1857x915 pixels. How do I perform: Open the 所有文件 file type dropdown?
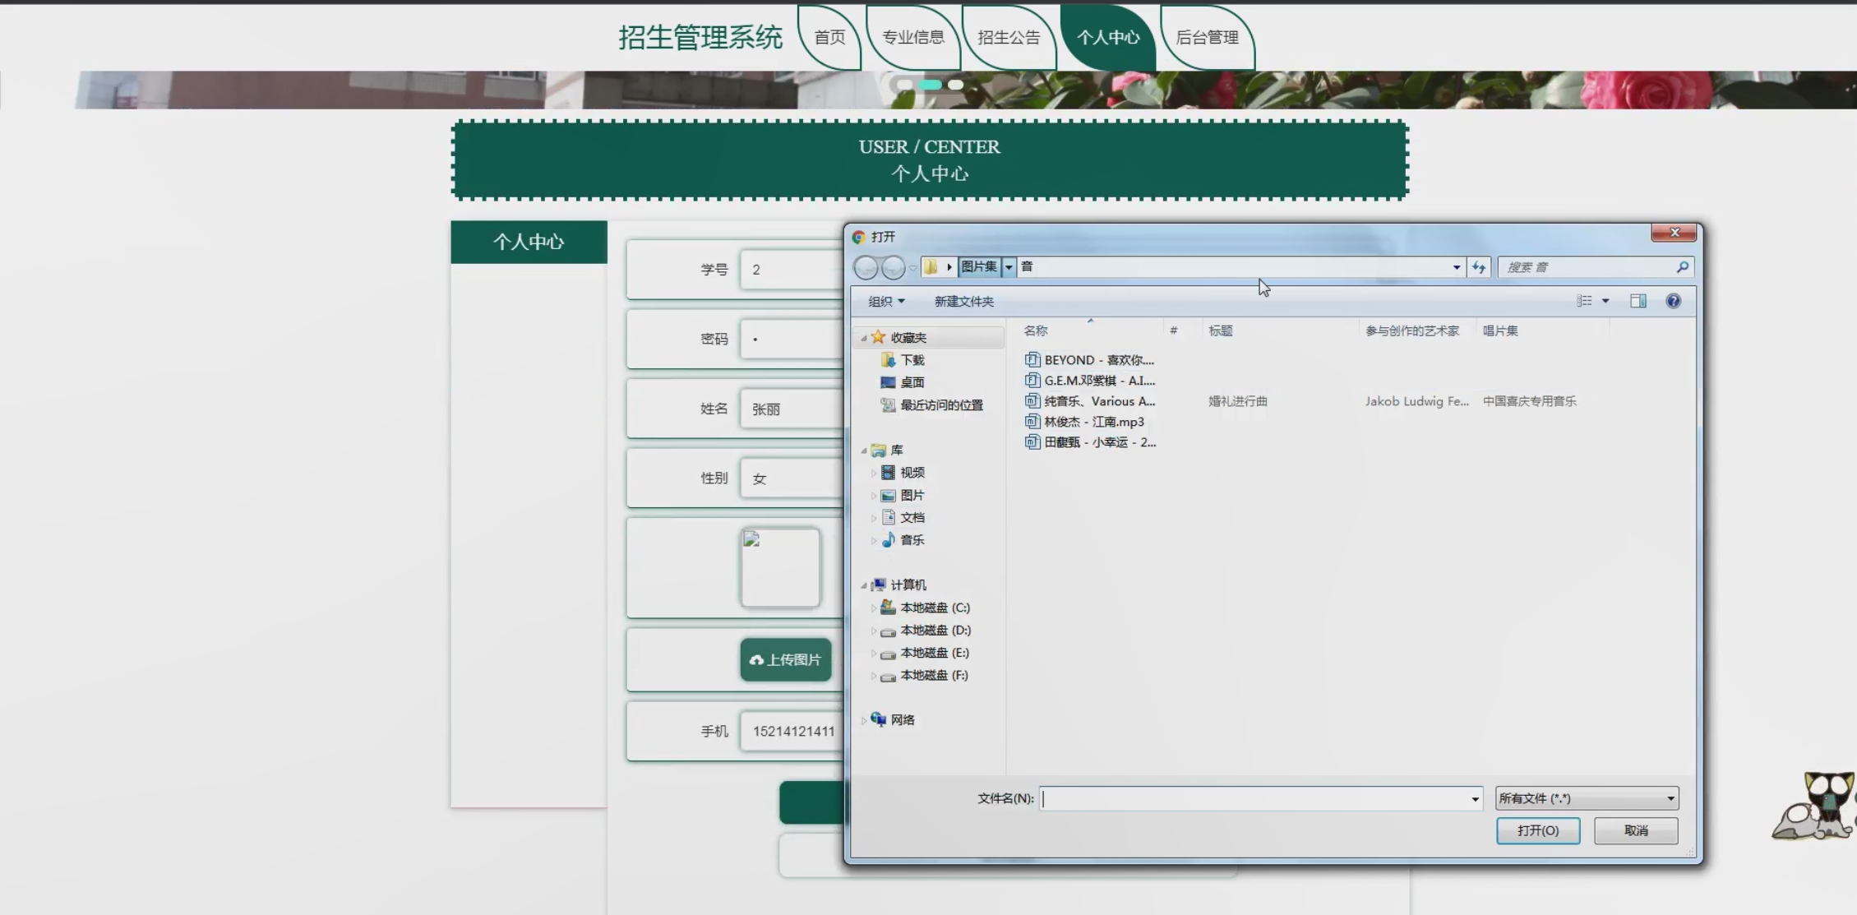tap(1586, 798)
